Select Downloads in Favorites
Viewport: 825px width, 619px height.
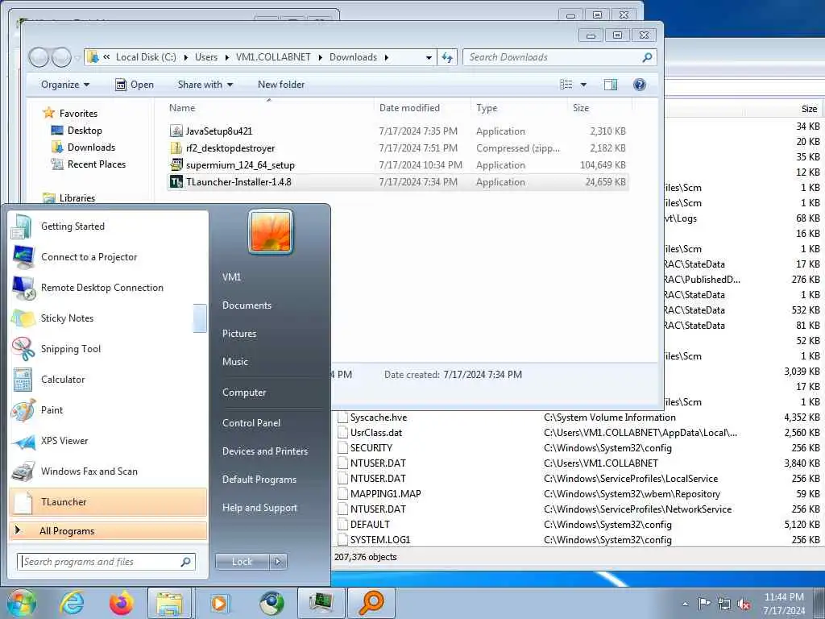pos(91,147)
